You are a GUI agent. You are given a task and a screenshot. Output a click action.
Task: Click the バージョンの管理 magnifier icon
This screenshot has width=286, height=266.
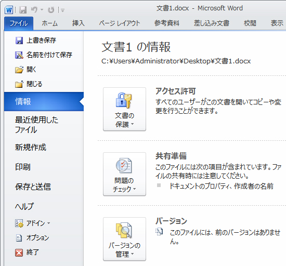pos(124,230)
